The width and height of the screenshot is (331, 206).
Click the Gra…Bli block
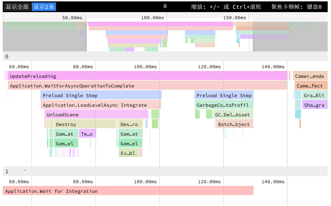coord(315,95)
